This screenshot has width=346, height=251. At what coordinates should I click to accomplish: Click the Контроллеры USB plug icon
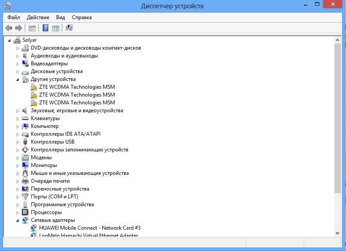pos(25,142)
